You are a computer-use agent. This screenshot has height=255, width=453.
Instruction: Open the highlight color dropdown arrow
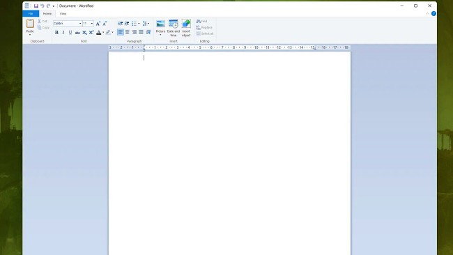pyautogui.click(x=113, y=32)
